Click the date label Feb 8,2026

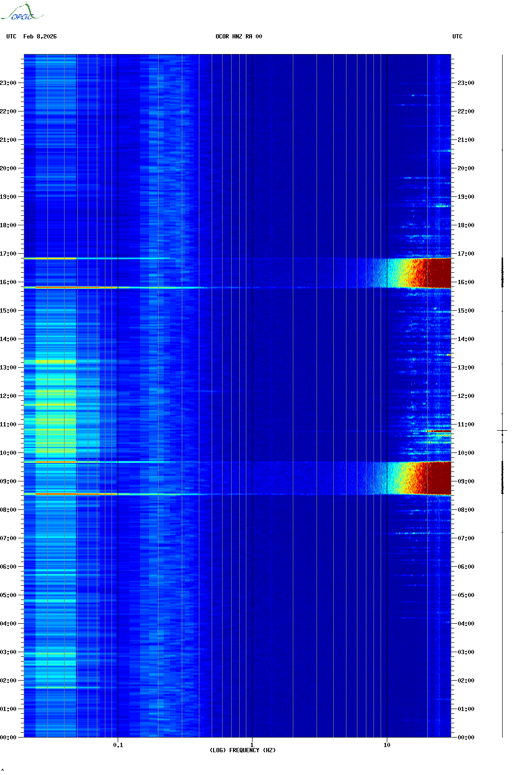coord(40,37)
